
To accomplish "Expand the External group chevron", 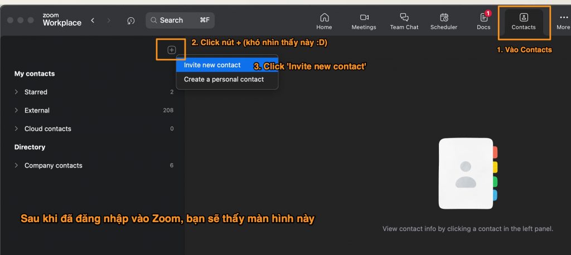I will tap(16, 110).
